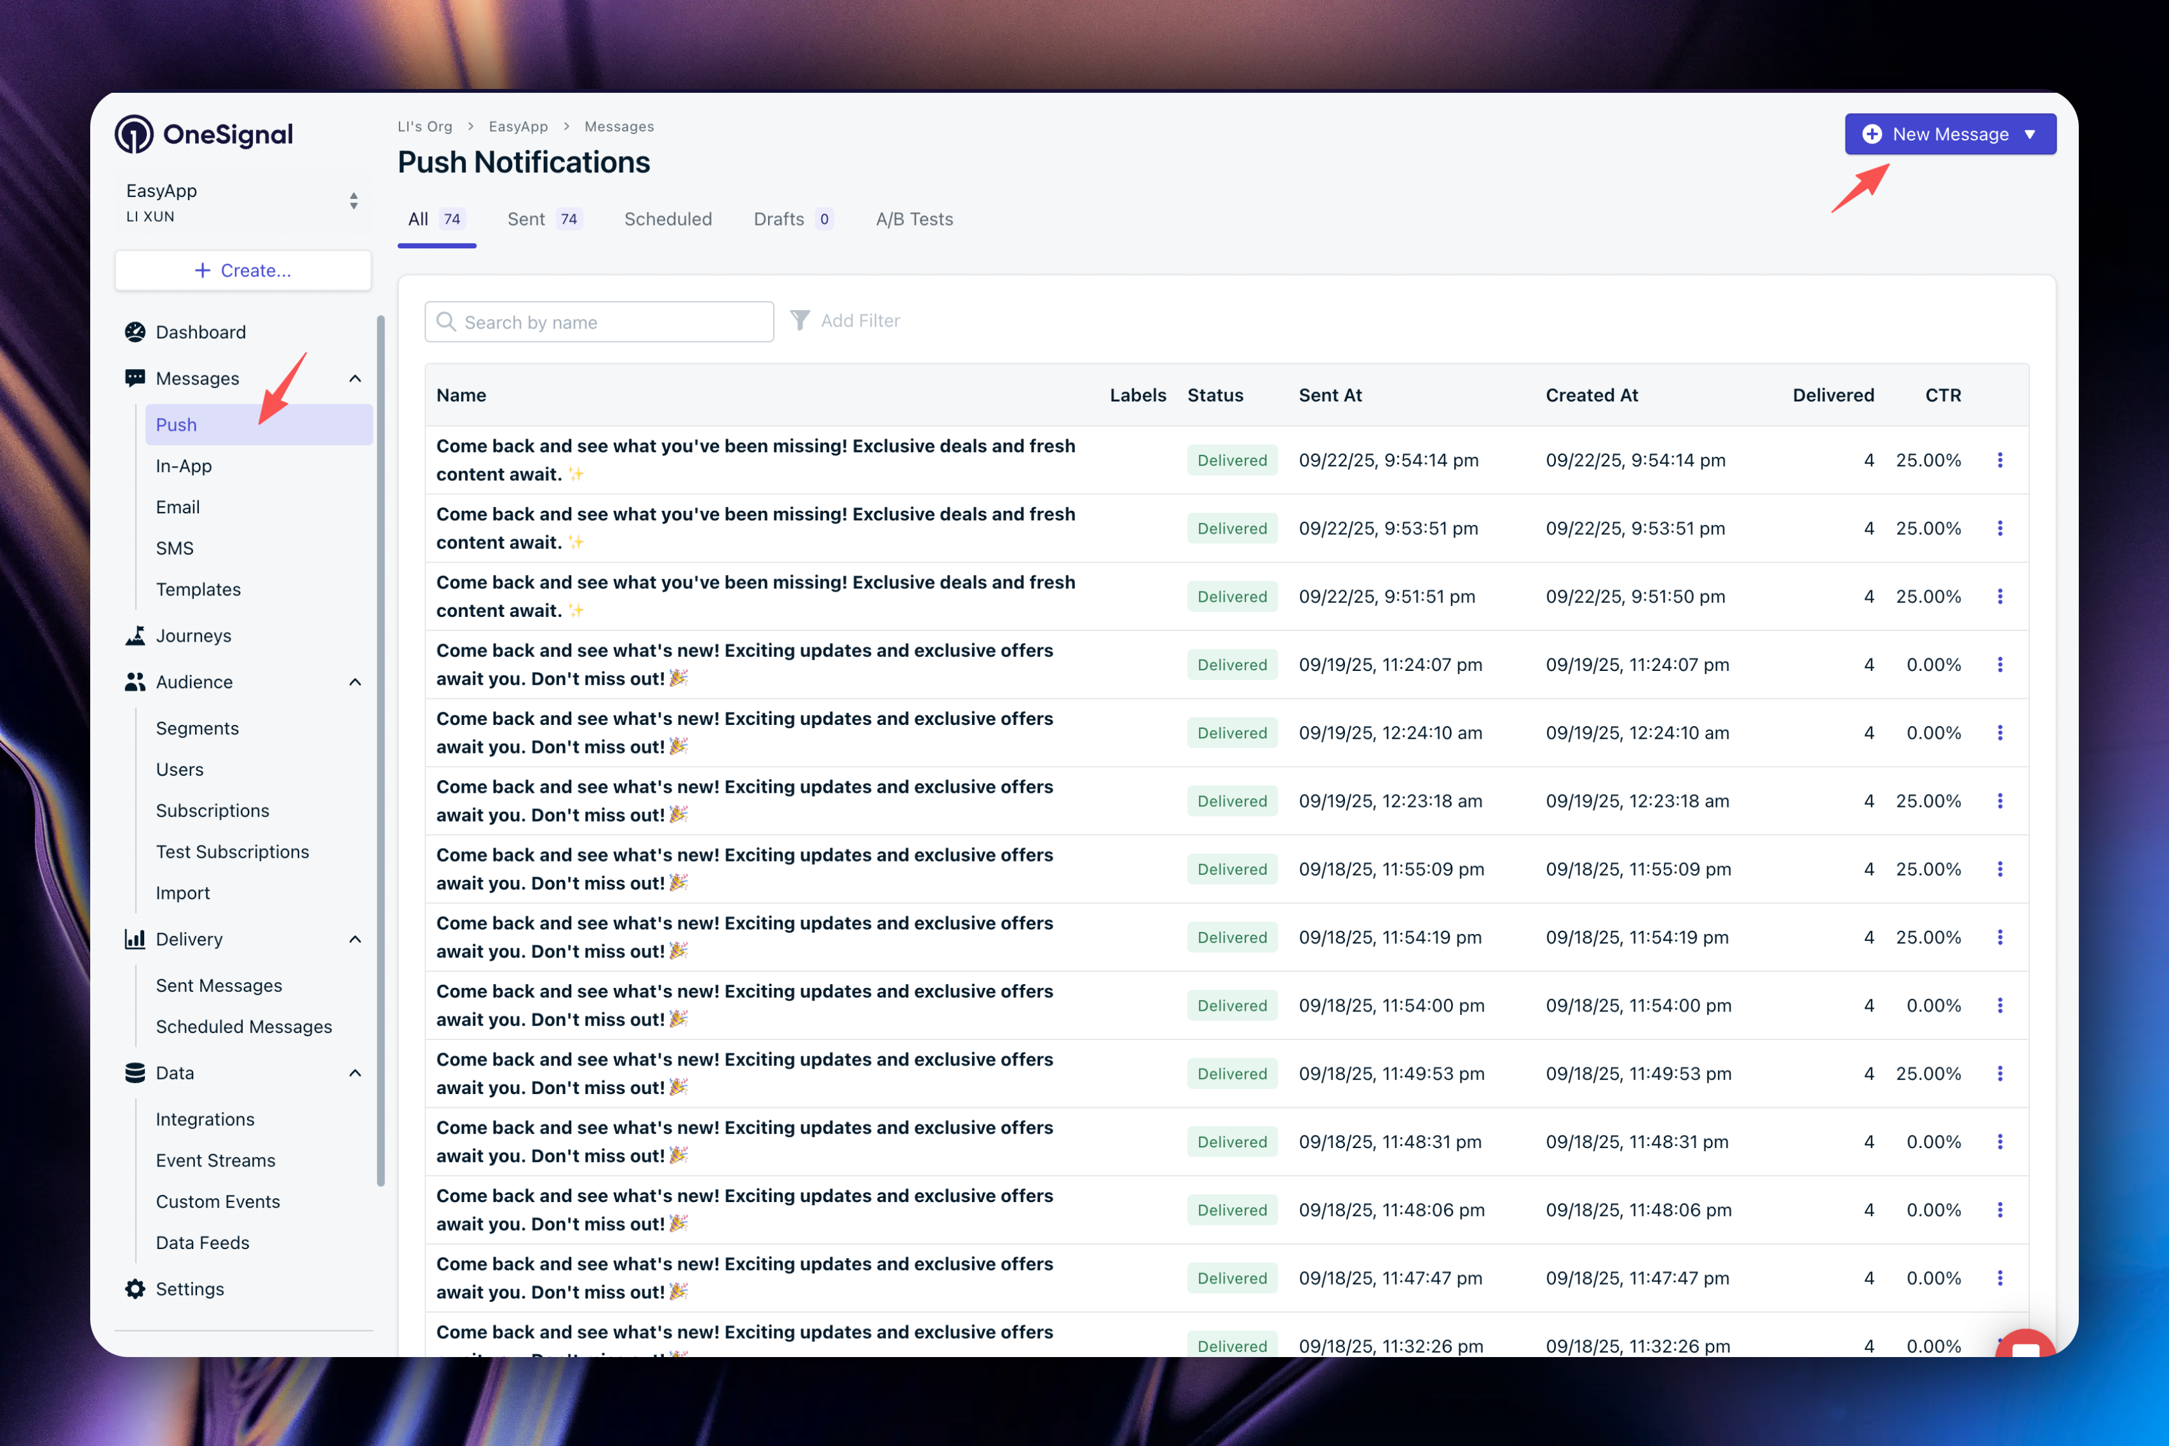
Task: Open Dashboard via its gauge icon
Action: point(135,332)
